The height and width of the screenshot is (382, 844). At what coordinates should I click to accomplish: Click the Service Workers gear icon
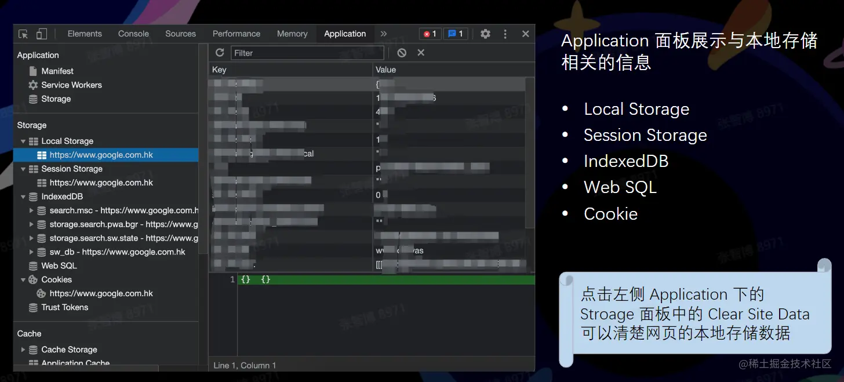coord(33,85)
